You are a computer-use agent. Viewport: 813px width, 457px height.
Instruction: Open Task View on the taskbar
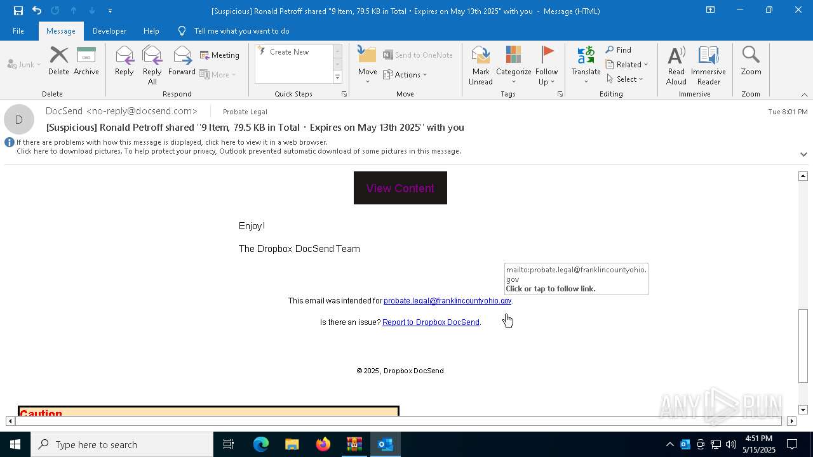click(x=229, y=444)
